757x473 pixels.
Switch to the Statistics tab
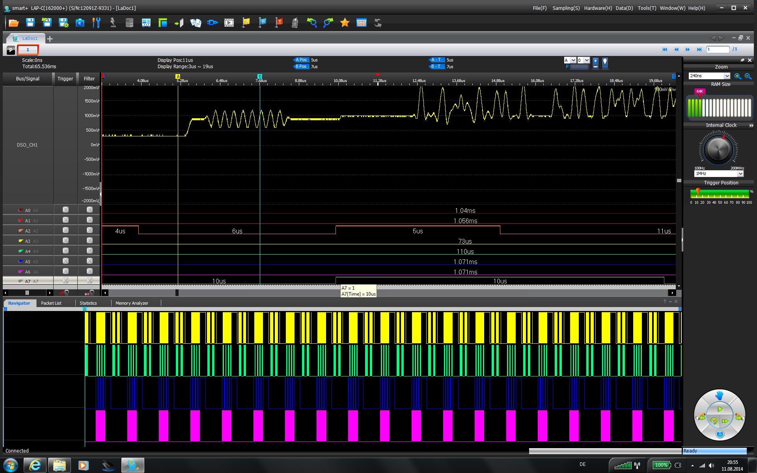click(88, 303)
